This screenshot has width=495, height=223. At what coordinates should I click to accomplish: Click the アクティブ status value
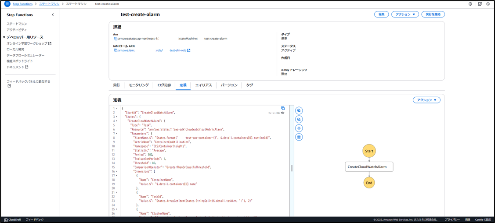coord(289,50)
